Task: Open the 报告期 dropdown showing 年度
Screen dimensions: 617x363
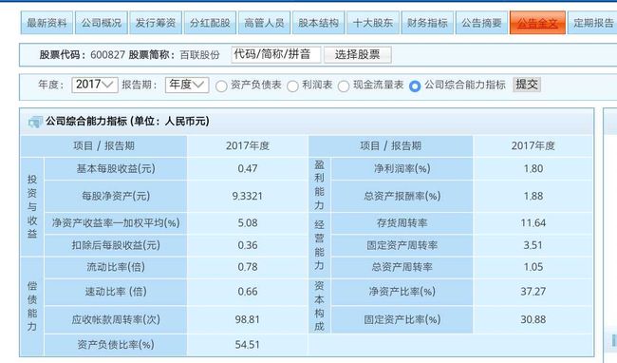Action: point(187,85)
